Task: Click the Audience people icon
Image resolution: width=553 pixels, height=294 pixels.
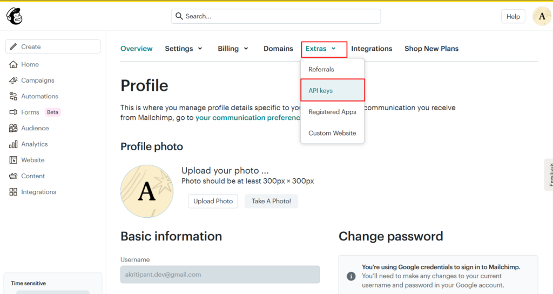Action: tap(13, 128)
